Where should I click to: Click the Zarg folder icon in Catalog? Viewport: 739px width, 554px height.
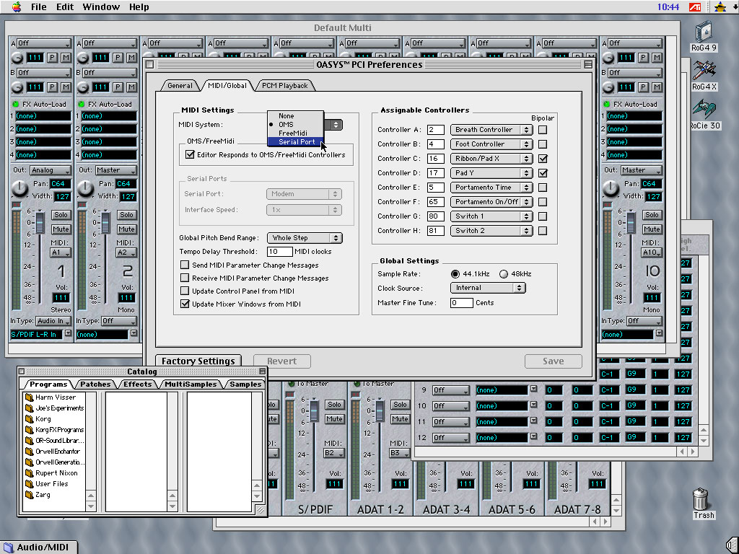[29, 495]
